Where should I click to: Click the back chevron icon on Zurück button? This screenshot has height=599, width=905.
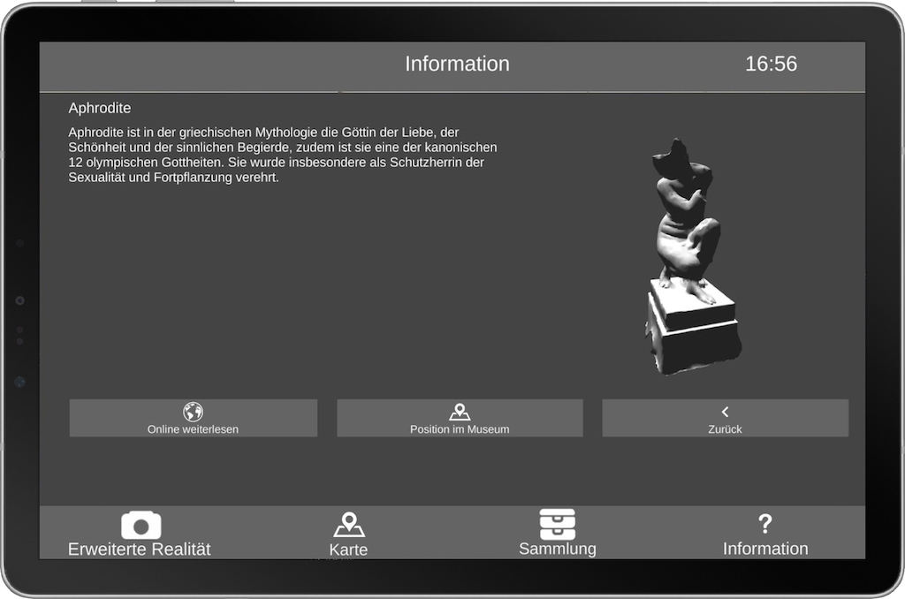coord(725,410)
